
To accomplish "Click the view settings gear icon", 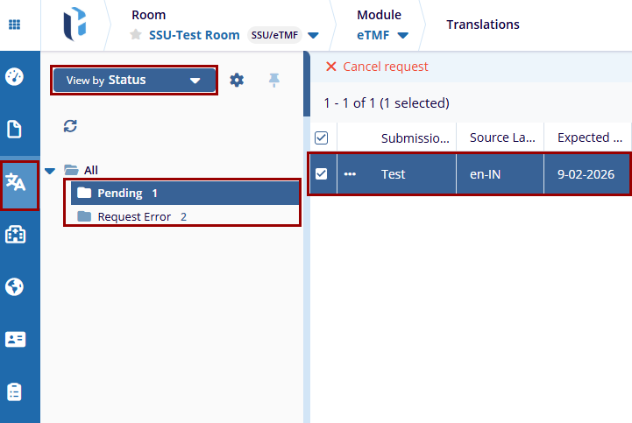I will pyautogui.click(x=237, y=81).
